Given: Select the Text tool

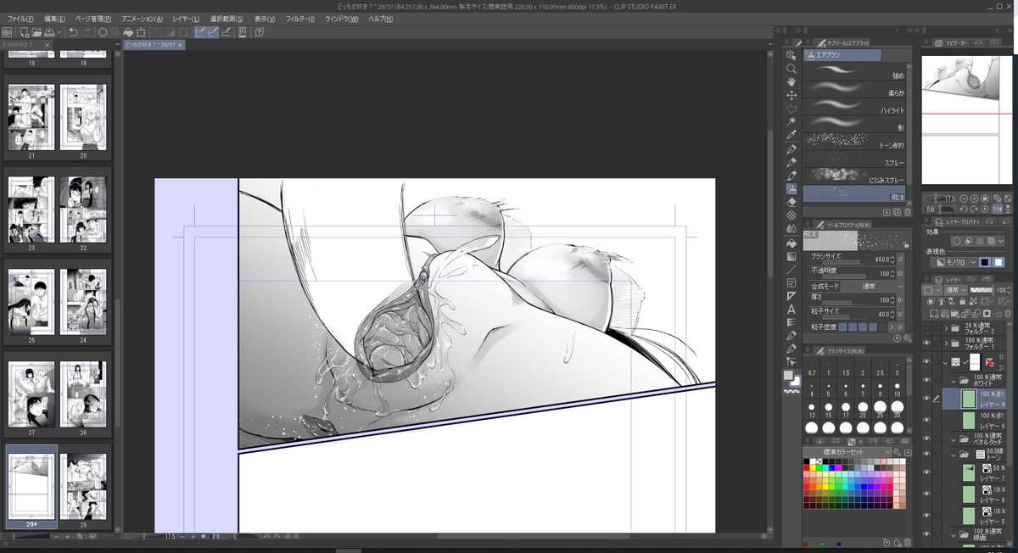Looking at the screenshot, I should coord(791,310).
